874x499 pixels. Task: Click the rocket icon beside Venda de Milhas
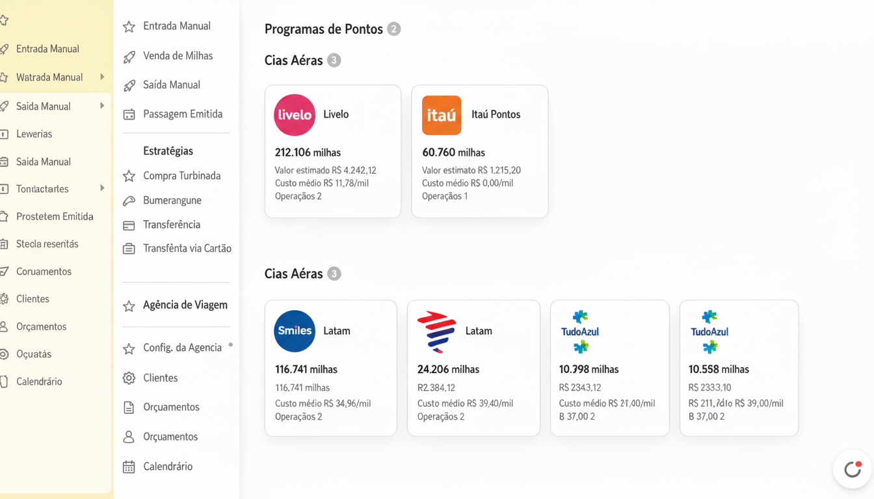(129, 57)
